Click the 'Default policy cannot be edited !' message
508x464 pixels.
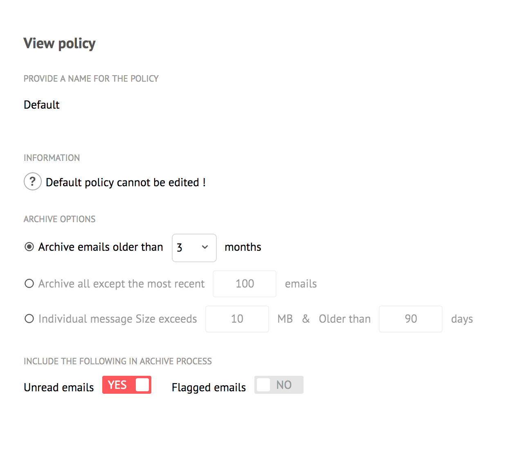126,182
